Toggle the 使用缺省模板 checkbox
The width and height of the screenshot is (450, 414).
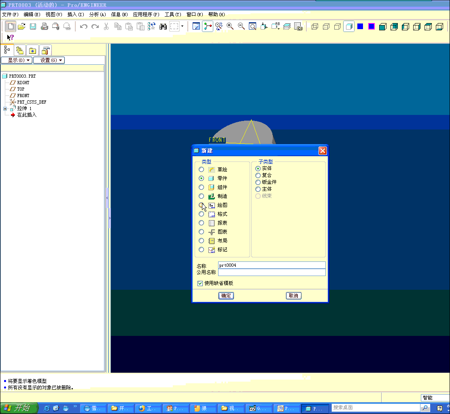pos(200,283)
